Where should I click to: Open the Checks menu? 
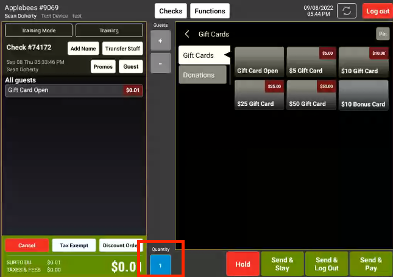[x=171, y=11]
